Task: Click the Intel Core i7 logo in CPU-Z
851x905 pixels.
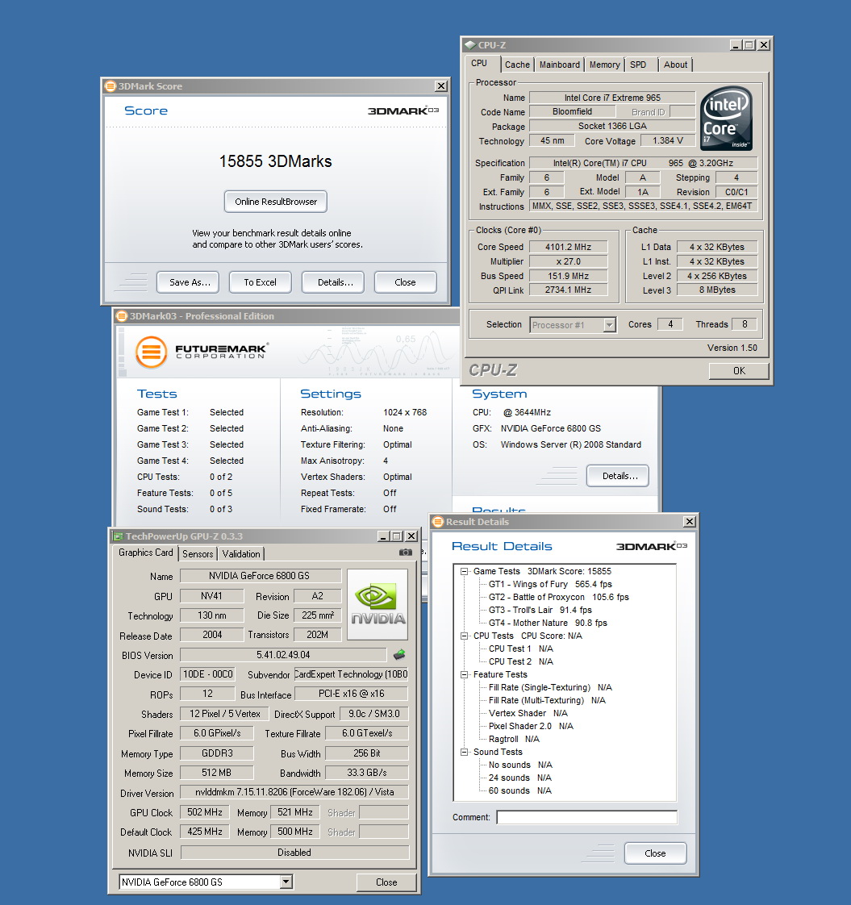Action: [726, 119]
